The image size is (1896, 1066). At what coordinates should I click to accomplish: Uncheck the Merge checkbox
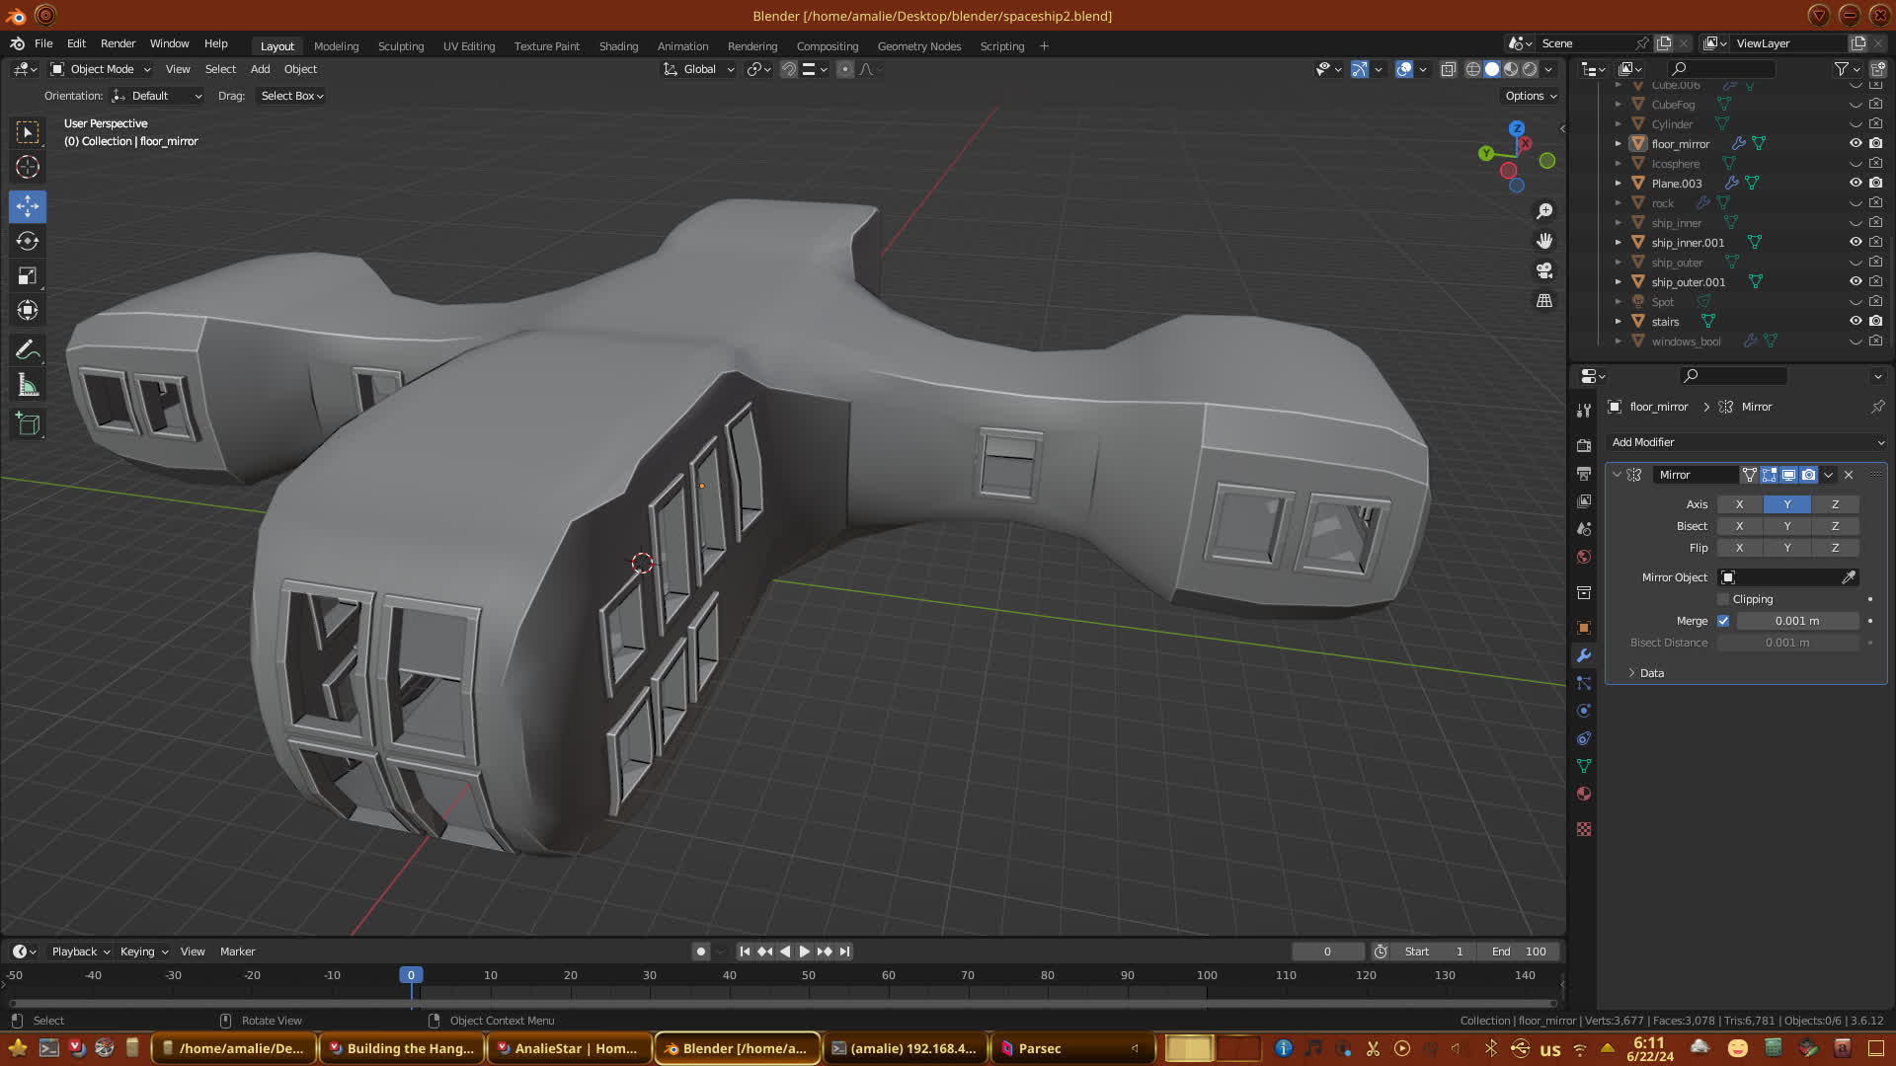coord(1723,621)
